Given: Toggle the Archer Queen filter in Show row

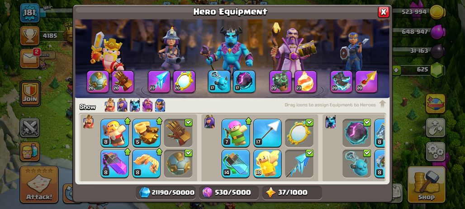Looking at the screenshot, I should [122, 105].
